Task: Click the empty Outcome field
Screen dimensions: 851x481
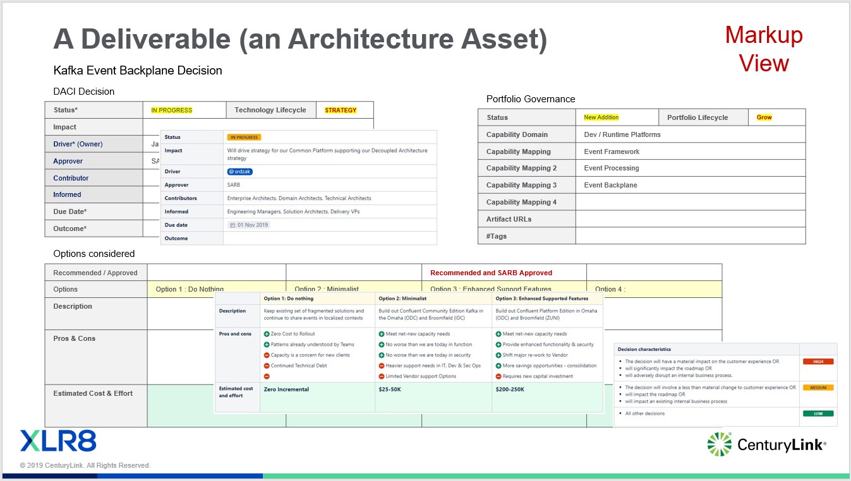Action: (329, 238)
